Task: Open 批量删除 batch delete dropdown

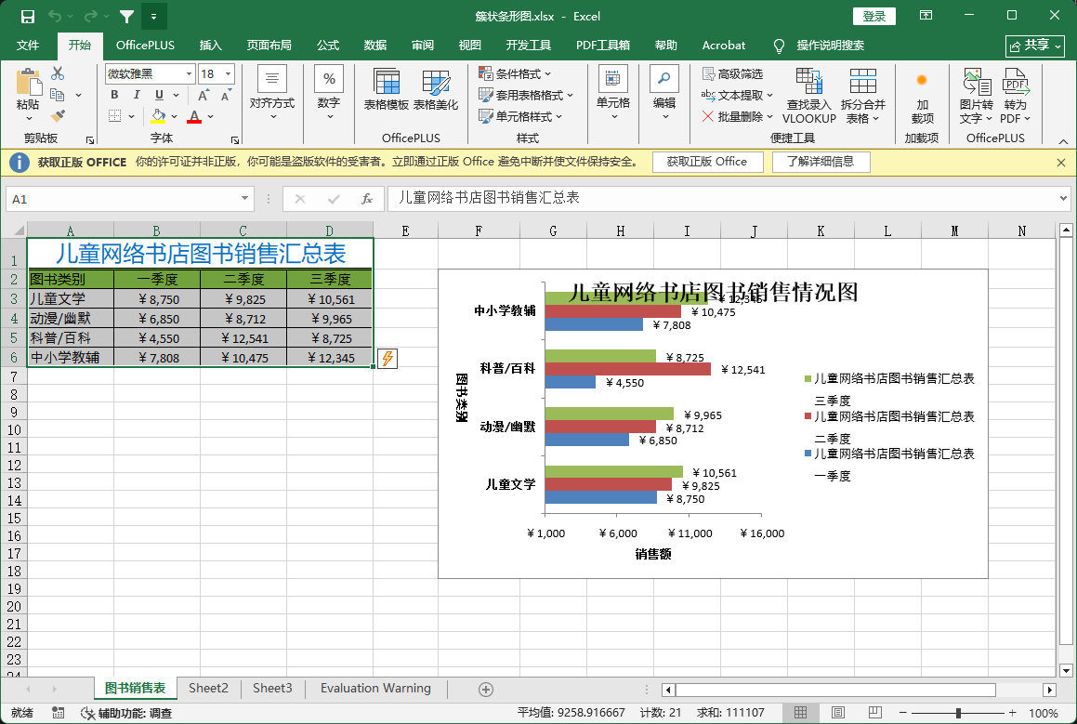Action: 738,117
